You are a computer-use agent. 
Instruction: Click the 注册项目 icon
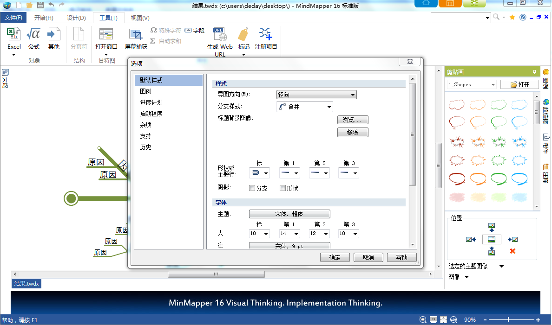(x=266, y=35)
